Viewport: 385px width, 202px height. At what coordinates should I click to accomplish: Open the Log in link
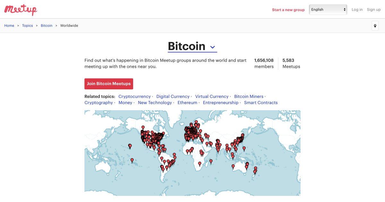(x=357, y=10)
